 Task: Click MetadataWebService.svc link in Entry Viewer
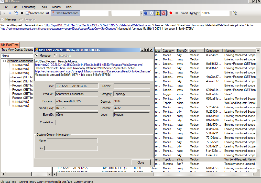(x=89, y=64)
